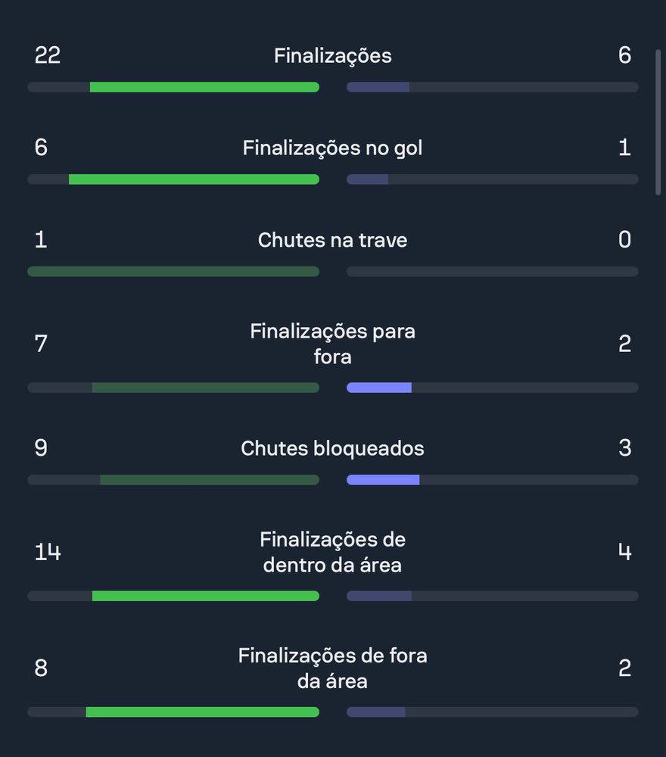Click the home value 14 inside area
Screen dimensions: 666x757
point(47,552)
